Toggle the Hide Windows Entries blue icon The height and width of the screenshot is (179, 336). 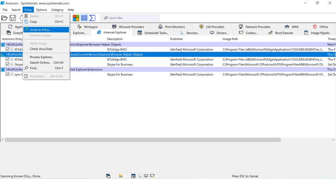(84, 18)
